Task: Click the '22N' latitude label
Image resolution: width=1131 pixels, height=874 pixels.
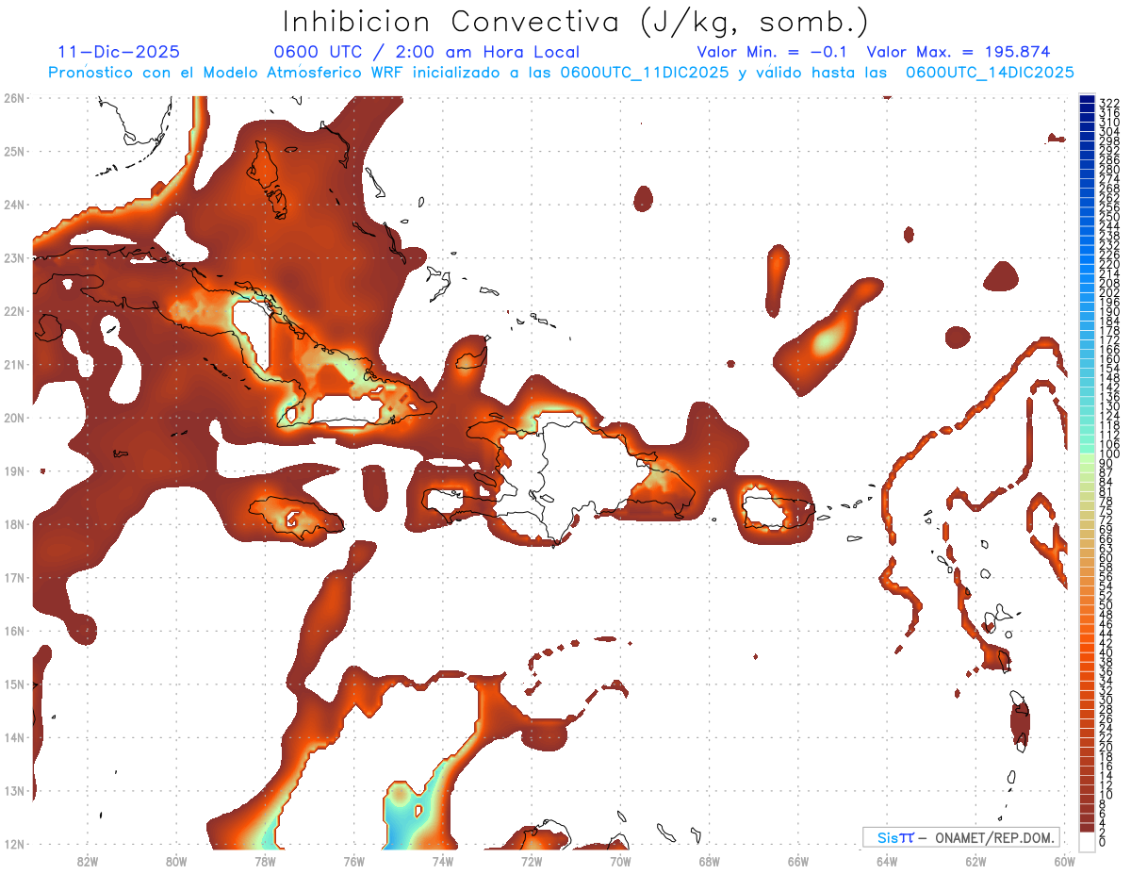Action: 14,311
